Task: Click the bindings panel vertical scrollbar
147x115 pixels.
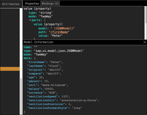Action: pyautogui.click(x=146, y=15)
